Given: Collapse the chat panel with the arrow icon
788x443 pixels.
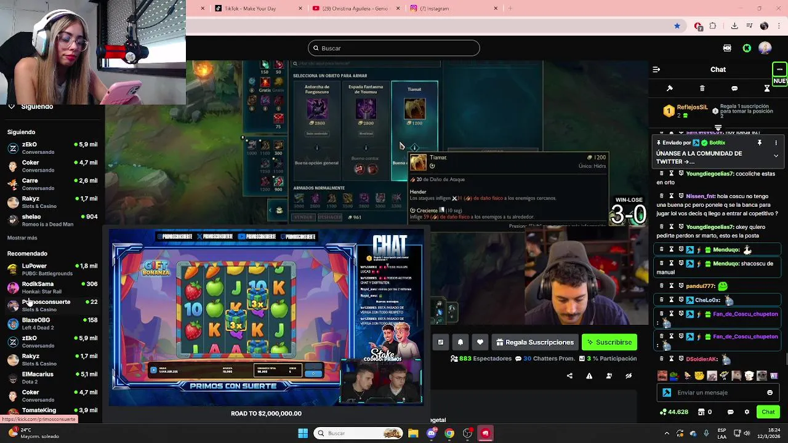Looking at the screenshot, I should pos(656,70).
